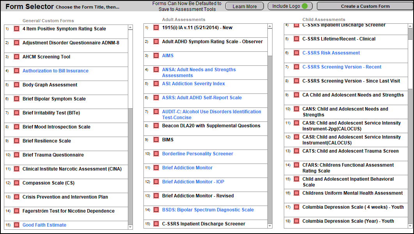Check the box for Brief Trauma Questionnaire
This screenshot has height=234, width=414.
tap(16, 155)
